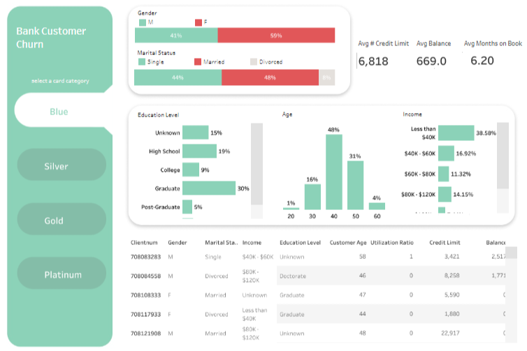
Task: Click client number 708121908
Action: pyautogui.click(x=145, y=334)
